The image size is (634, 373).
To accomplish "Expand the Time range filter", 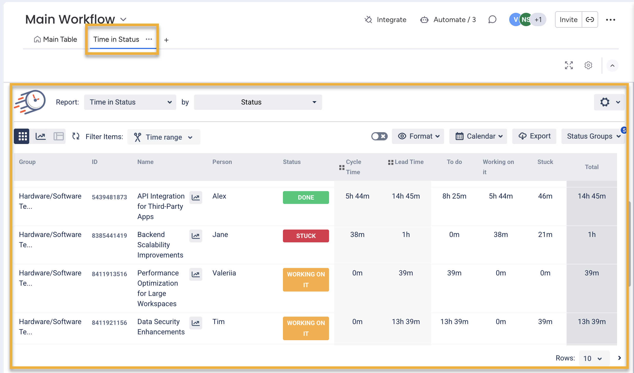I will pyautogui.click(x=164, y=137).
